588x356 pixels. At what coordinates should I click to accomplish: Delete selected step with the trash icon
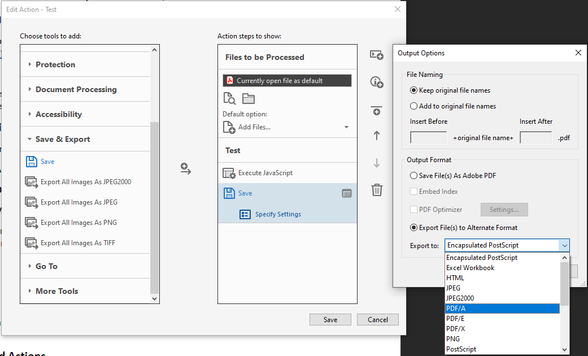point(377,190)
